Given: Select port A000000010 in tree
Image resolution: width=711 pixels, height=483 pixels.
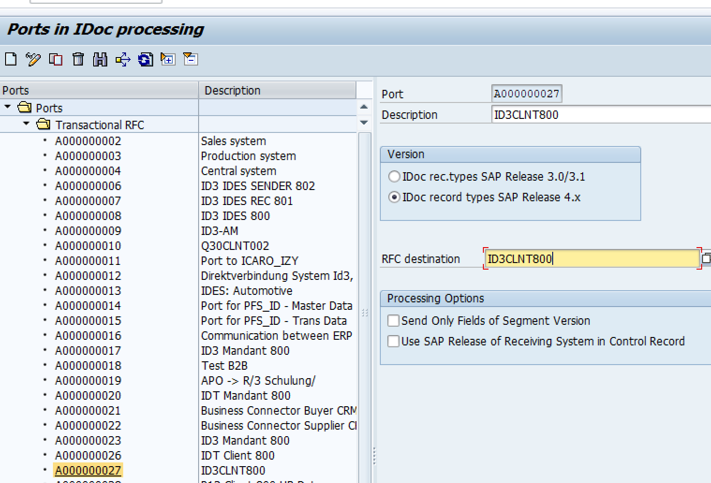Looking at the screenshot, I should point(88,246).
